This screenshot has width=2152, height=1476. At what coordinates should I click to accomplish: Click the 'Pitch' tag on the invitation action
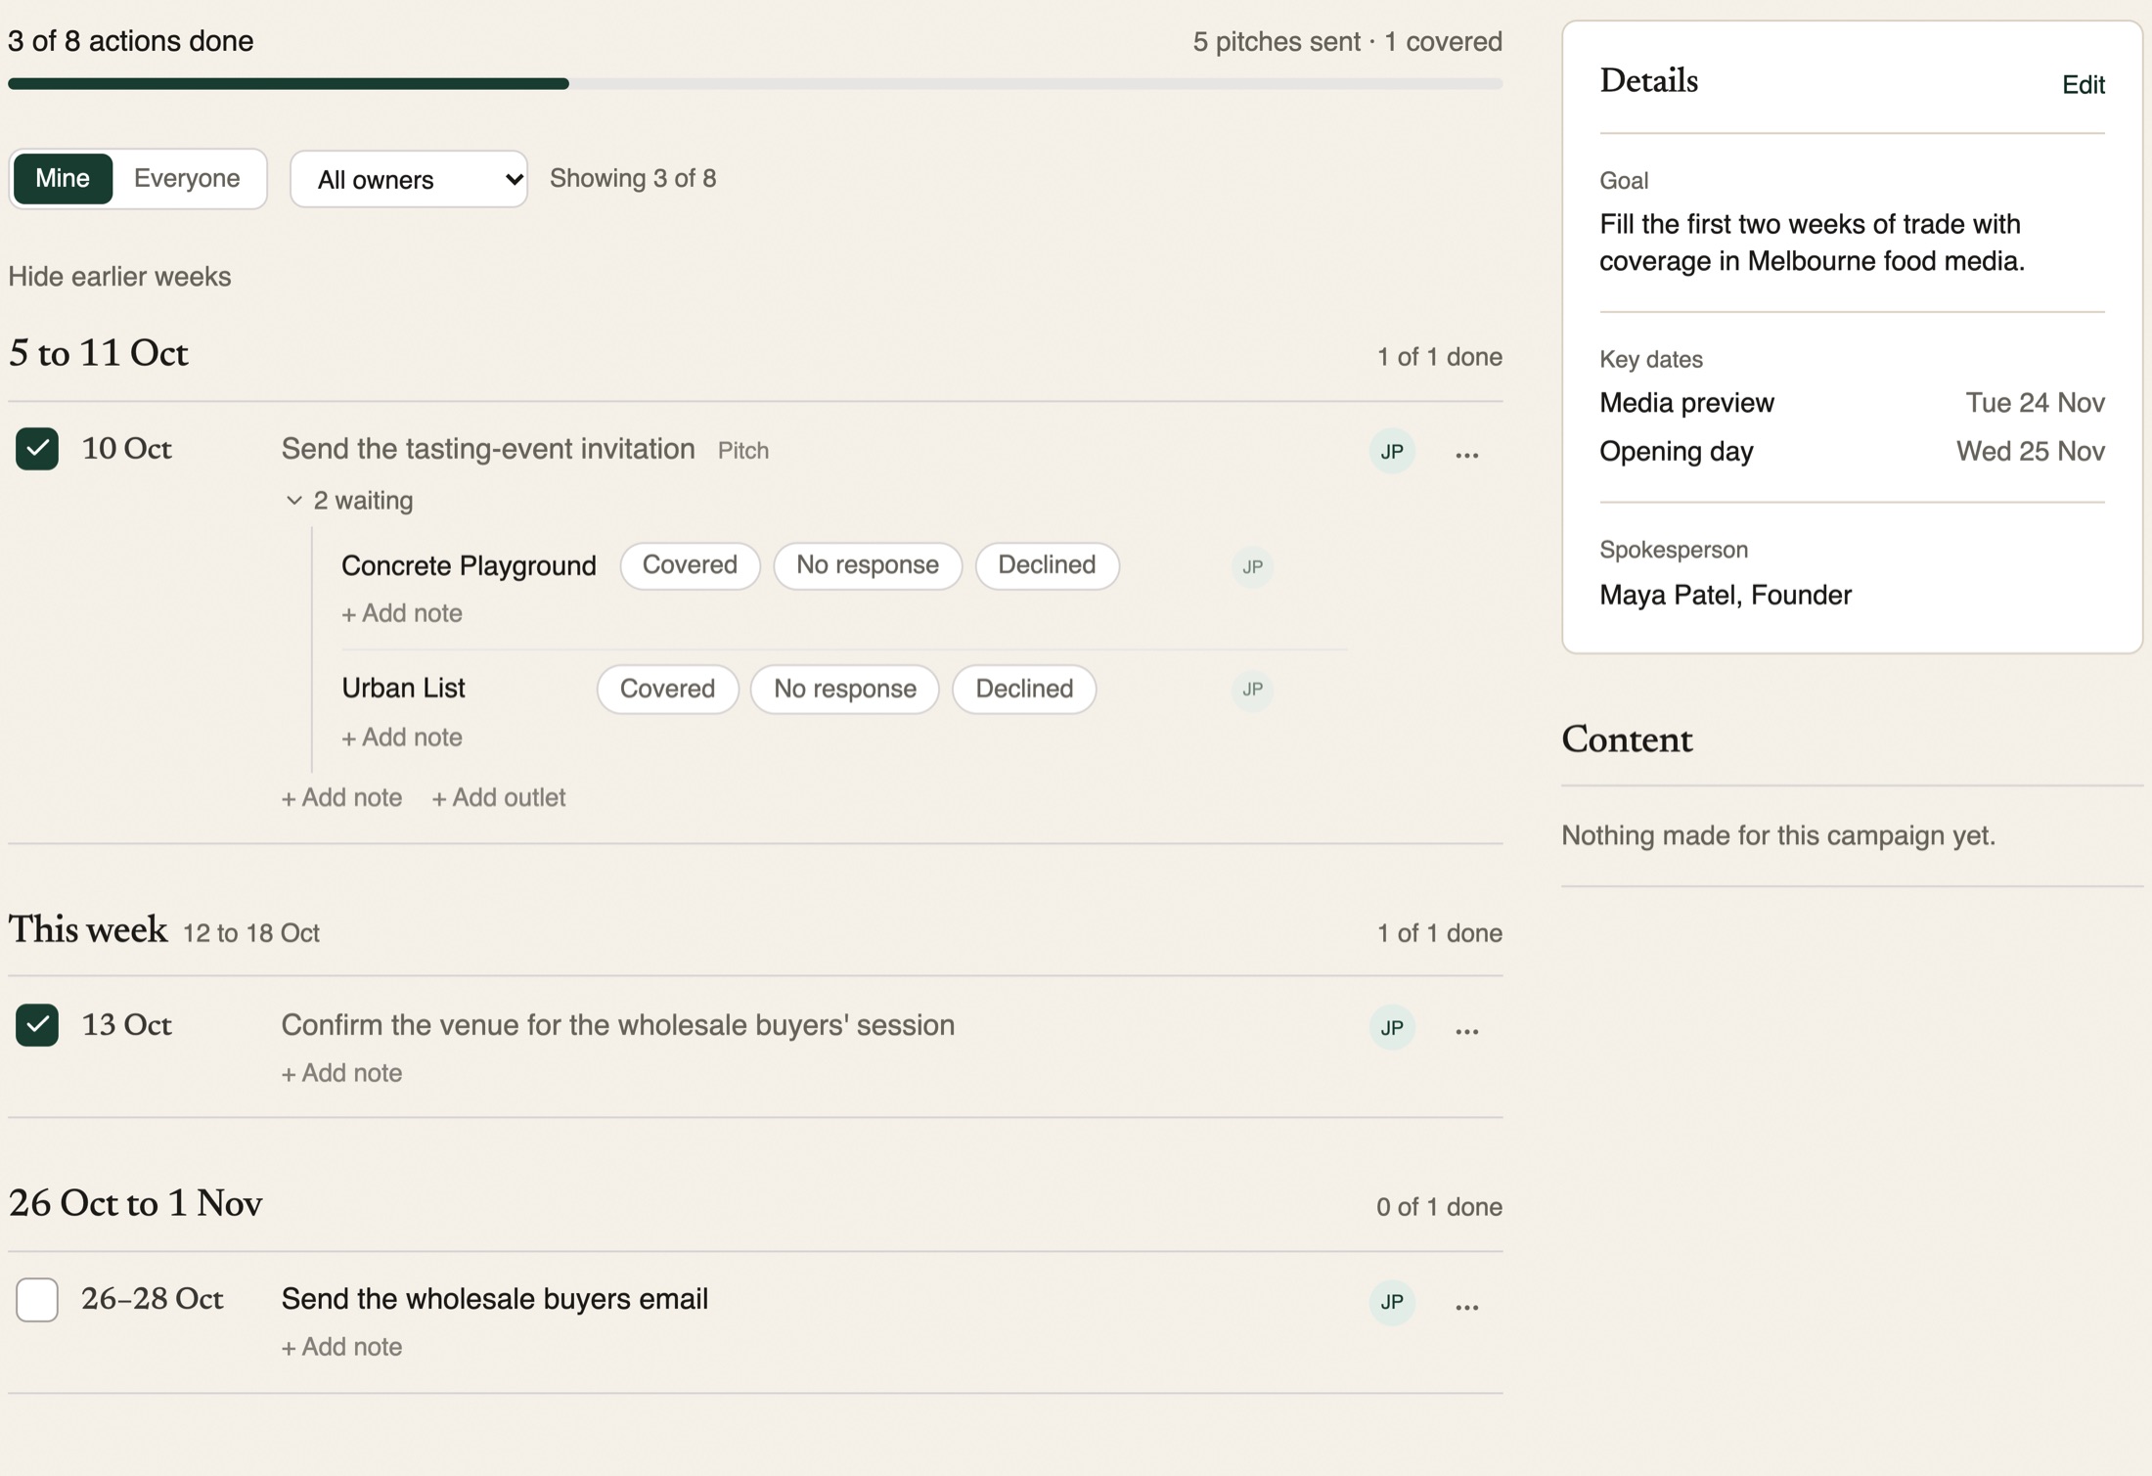[743, 451]
